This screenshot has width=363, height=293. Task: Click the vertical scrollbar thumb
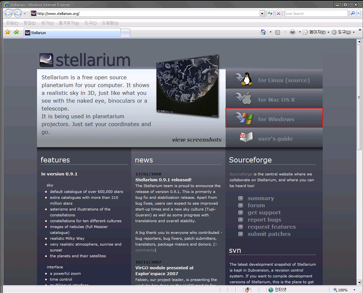359,97
